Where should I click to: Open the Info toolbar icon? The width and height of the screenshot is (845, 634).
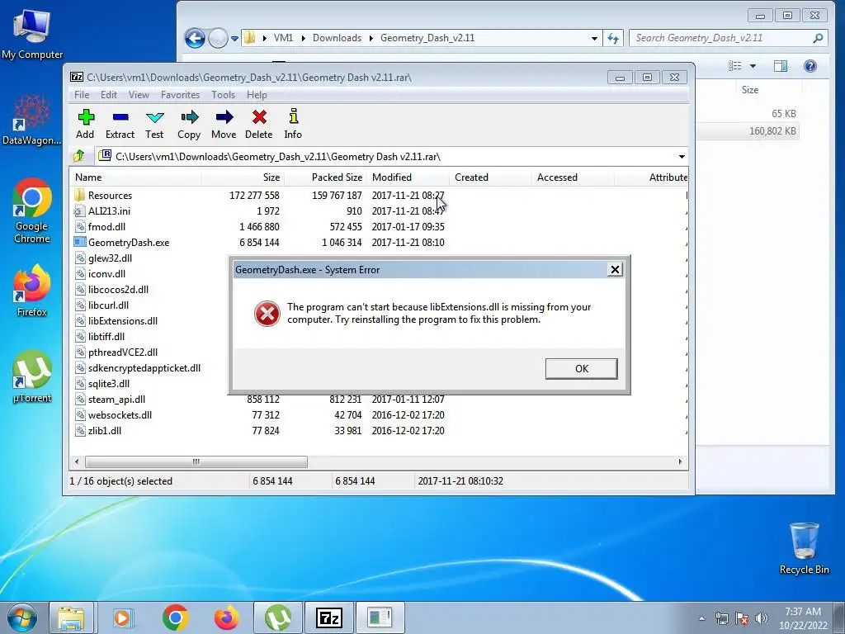point(293,124)
